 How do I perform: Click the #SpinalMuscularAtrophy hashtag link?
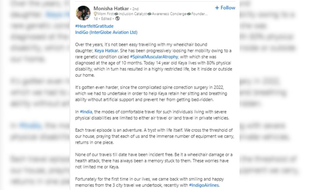click(x=153, y=57)
